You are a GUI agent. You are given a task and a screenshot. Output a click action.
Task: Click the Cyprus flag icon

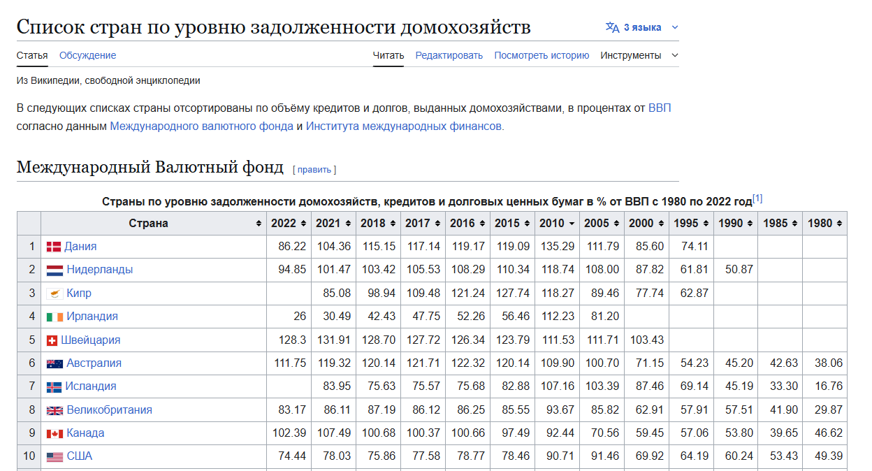click(x=55, y=294)
